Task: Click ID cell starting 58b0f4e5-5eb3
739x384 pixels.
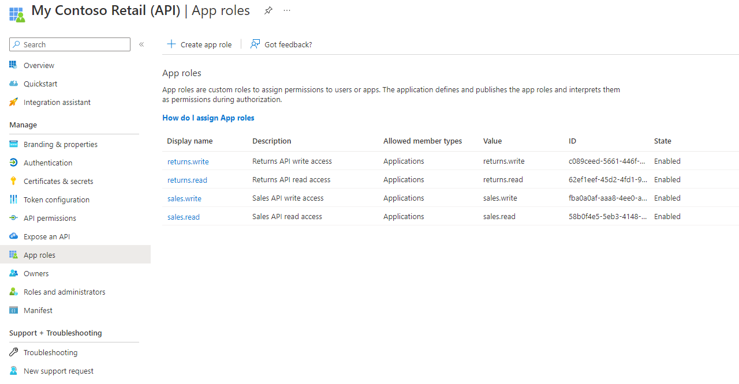Action: [x=607, y=216]
